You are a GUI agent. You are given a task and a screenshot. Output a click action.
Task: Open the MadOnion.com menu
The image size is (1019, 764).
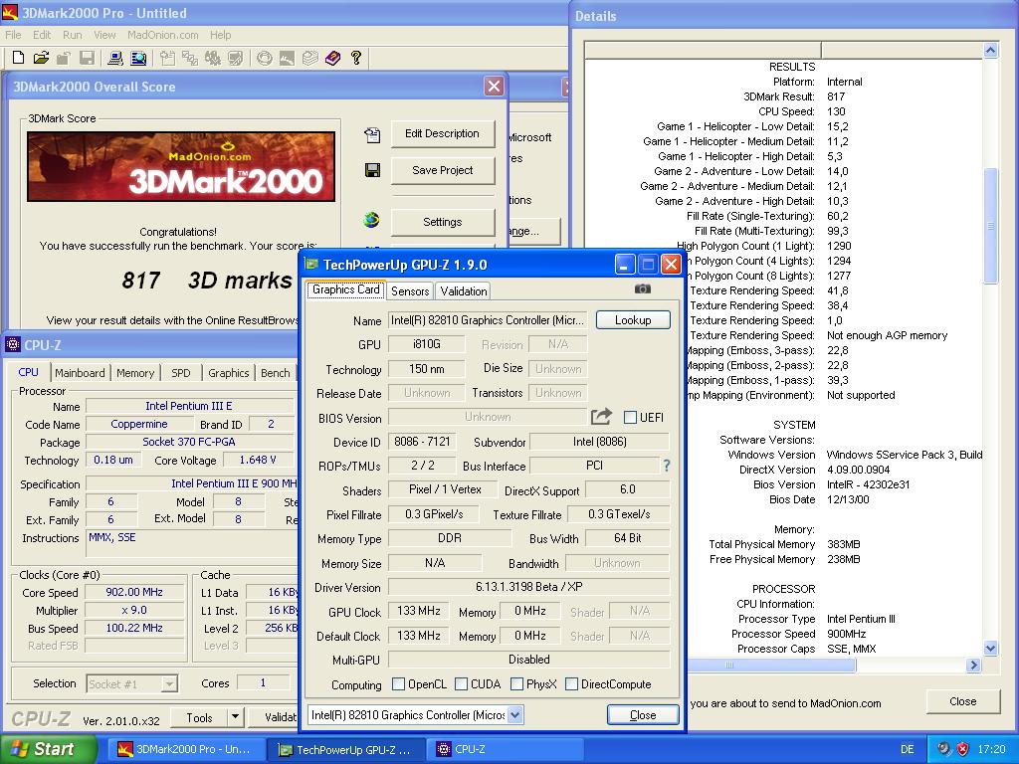pyautogui.click(x=162, y=35)
